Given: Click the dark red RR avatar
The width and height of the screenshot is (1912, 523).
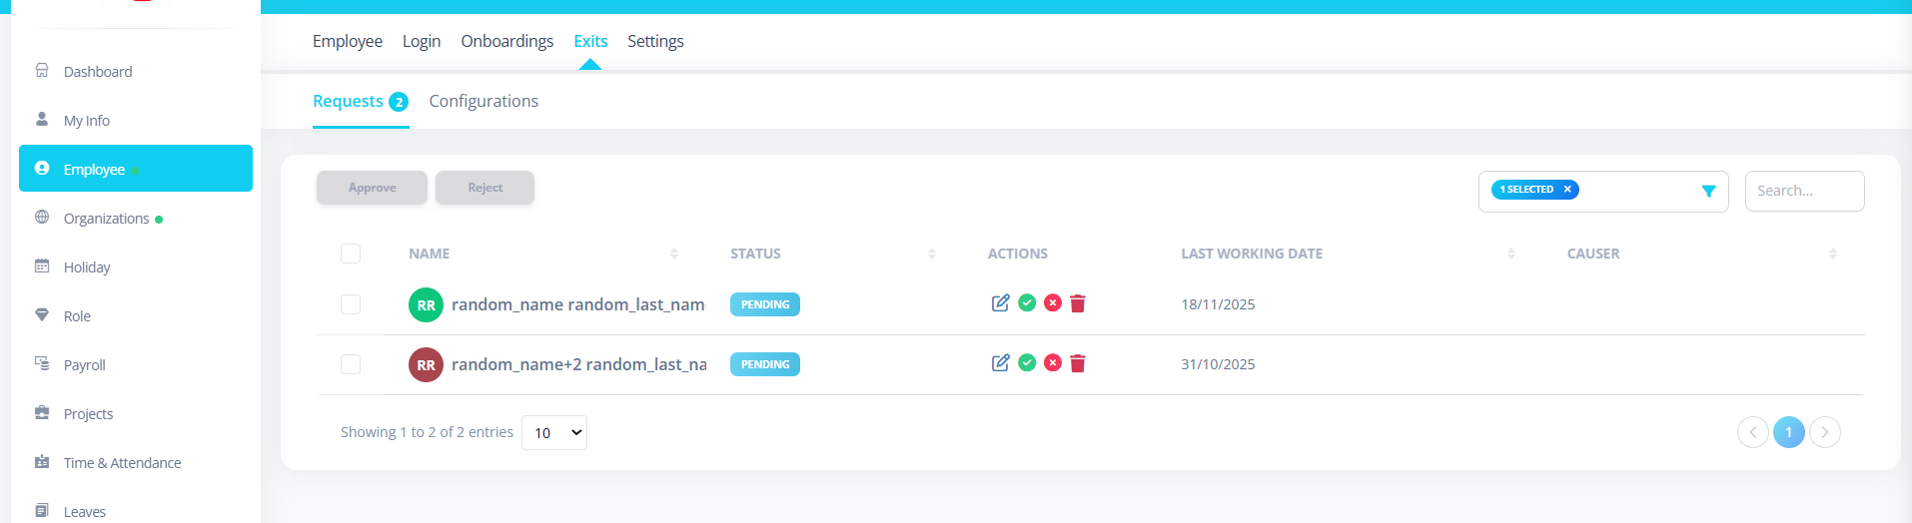Looking at the screenshot, I should point(426,364).
